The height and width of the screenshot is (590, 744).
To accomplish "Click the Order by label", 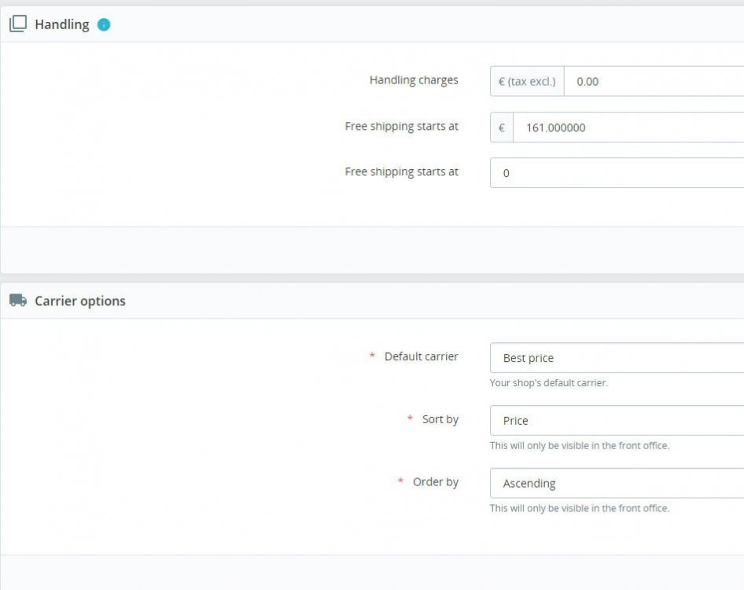I will coord(435,481).
